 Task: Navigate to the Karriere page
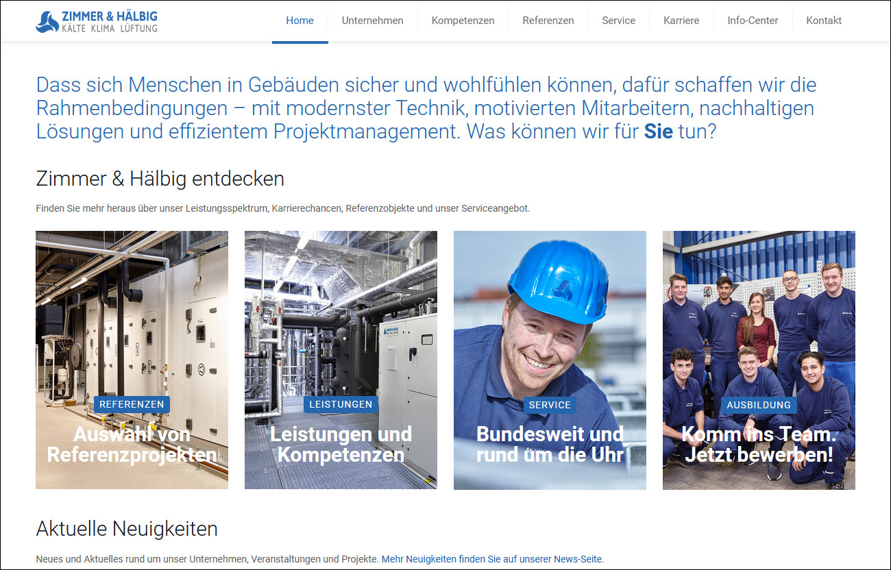click(x=681, y=21)
